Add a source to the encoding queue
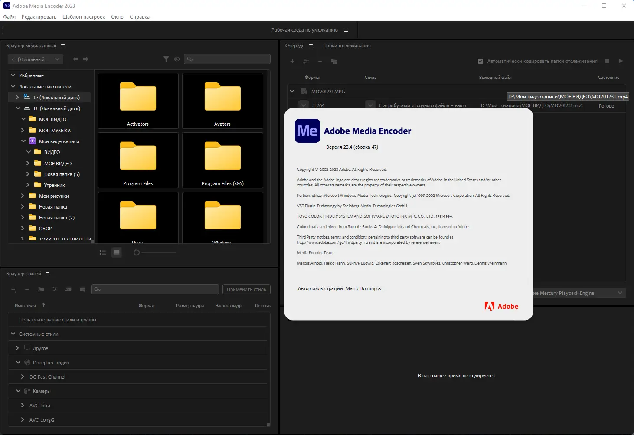 tap(292, 61)
